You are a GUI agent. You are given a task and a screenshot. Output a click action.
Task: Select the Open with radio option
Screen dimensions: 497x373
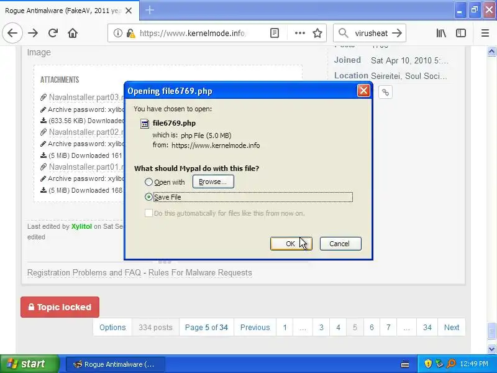pos(148,182)
